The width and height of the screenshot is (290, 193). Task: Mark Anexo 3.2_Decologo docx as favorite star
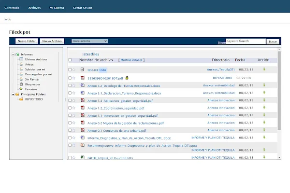tap(74, 85)
